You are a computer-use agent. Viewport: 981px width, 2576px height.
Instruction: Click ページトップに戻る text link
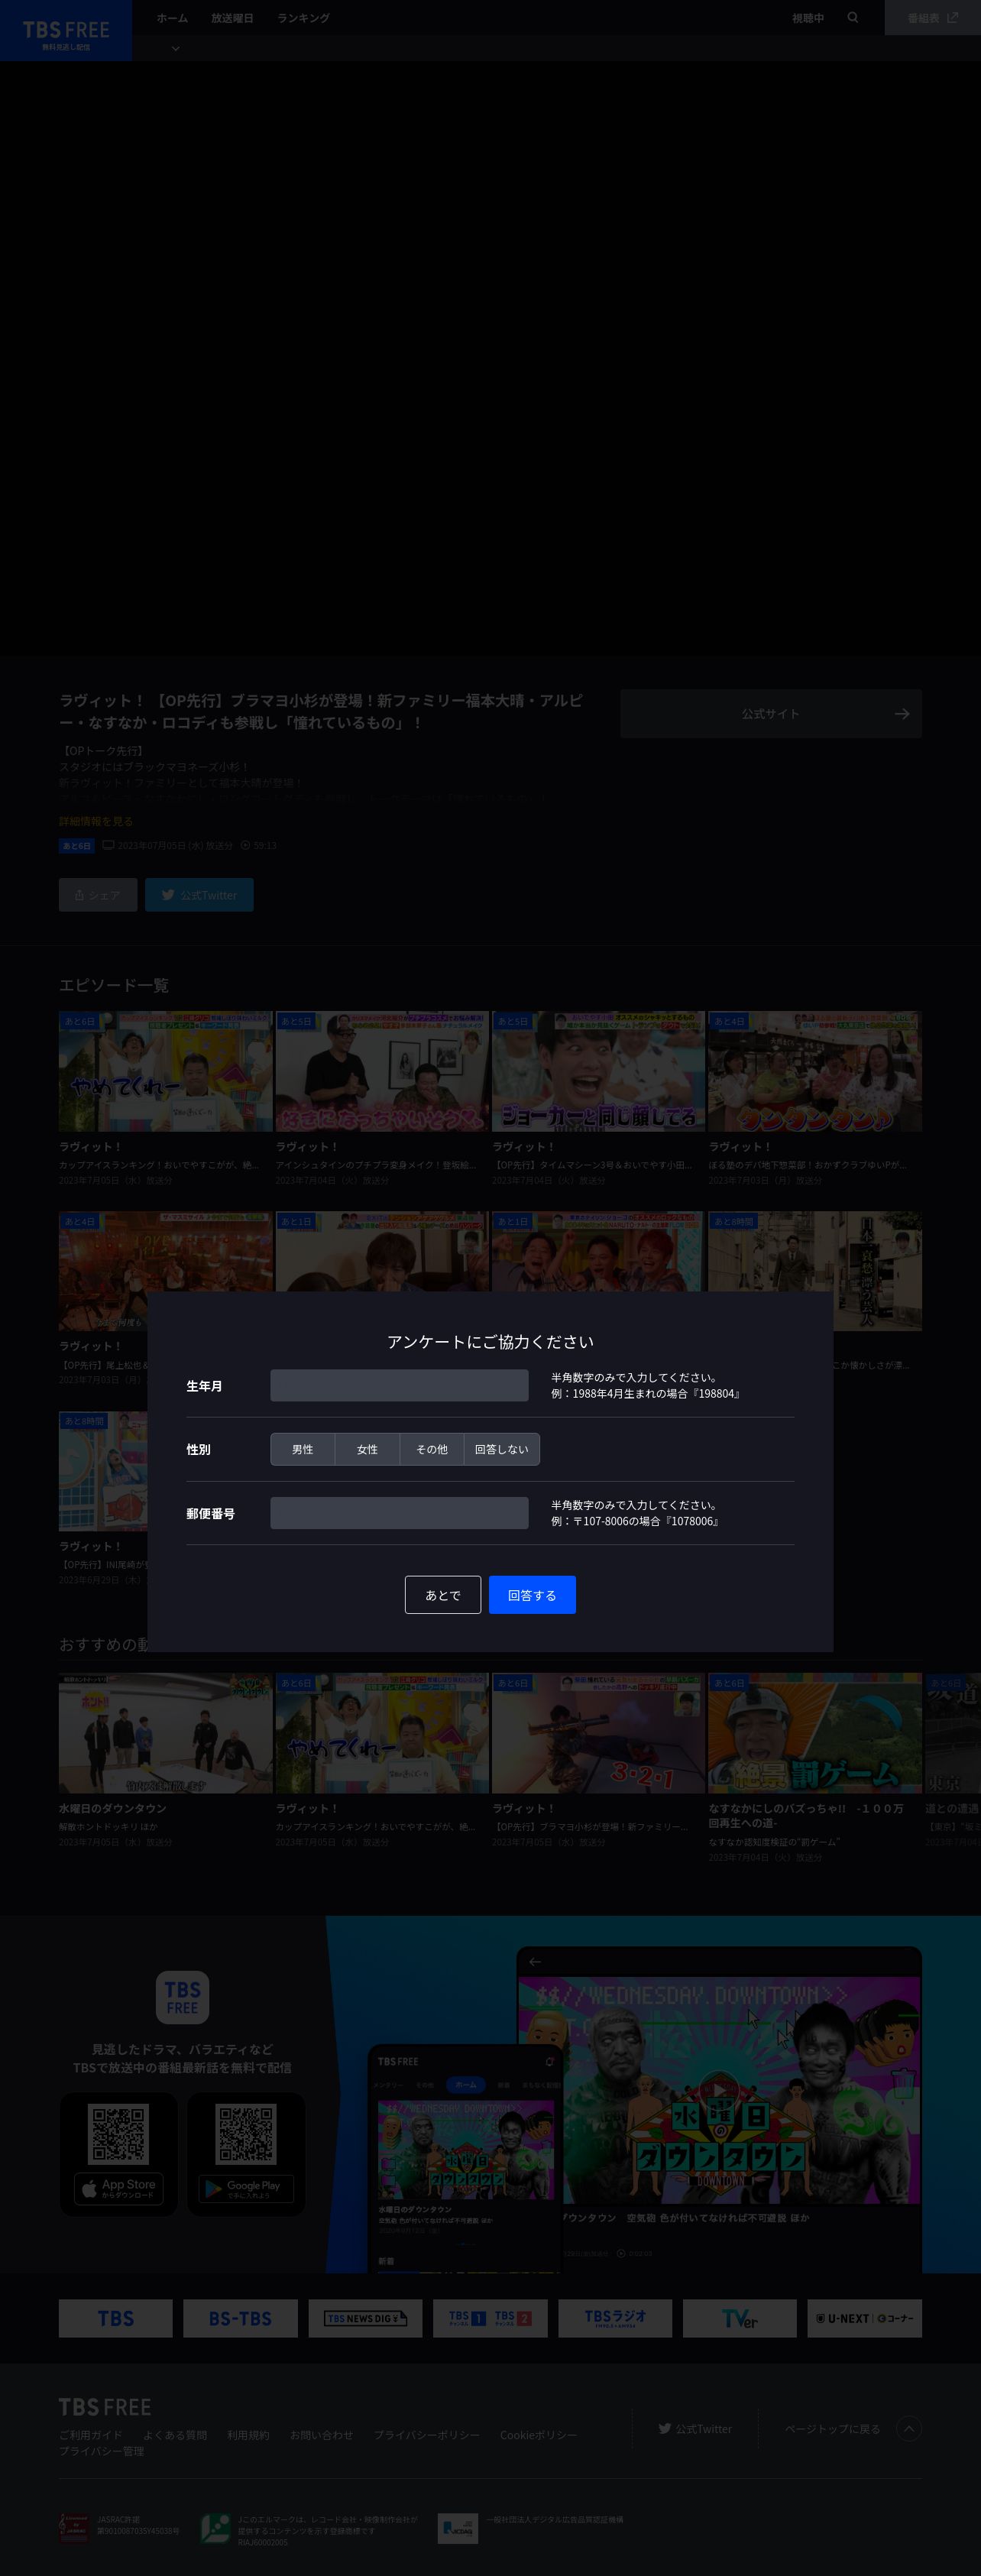[832, 2428]
